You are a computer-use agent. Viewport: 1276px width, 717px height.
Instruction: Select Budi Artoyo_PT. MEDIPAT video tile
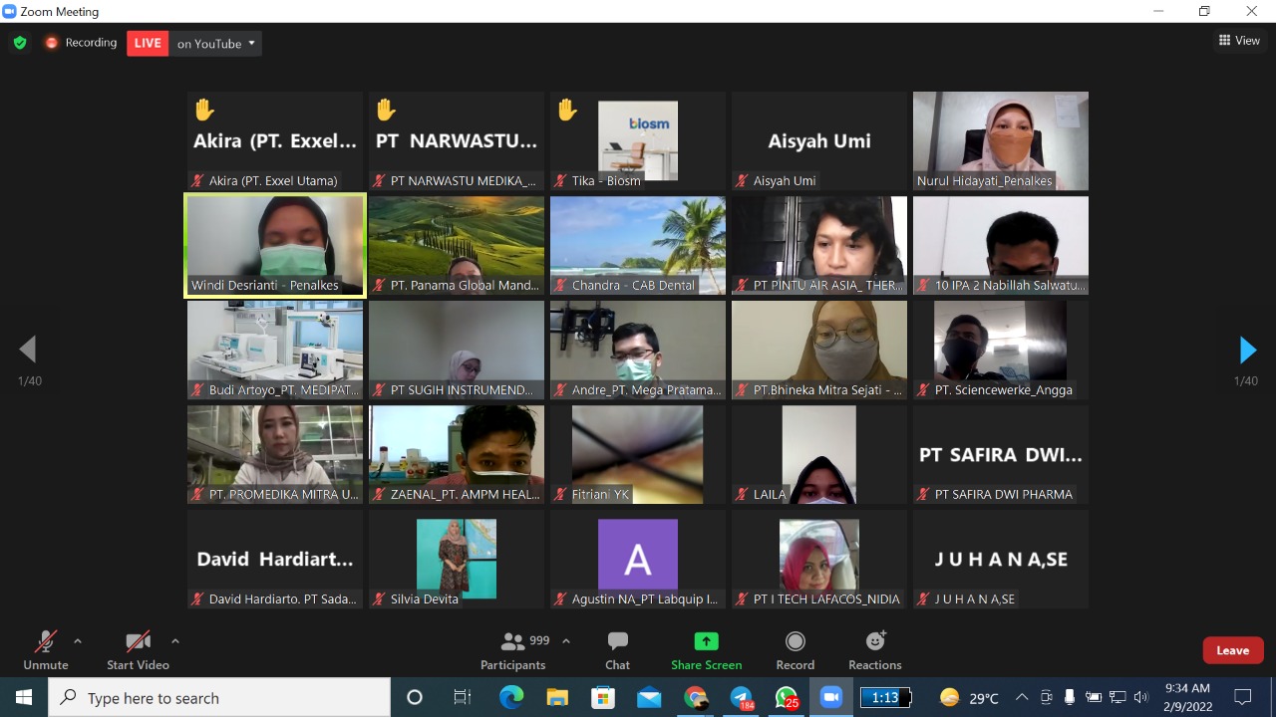(275, 350)
